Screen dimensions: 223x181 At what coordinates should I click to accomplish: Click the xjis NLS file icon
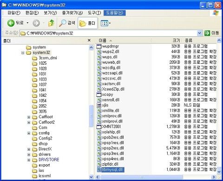(x=99, y=105)
